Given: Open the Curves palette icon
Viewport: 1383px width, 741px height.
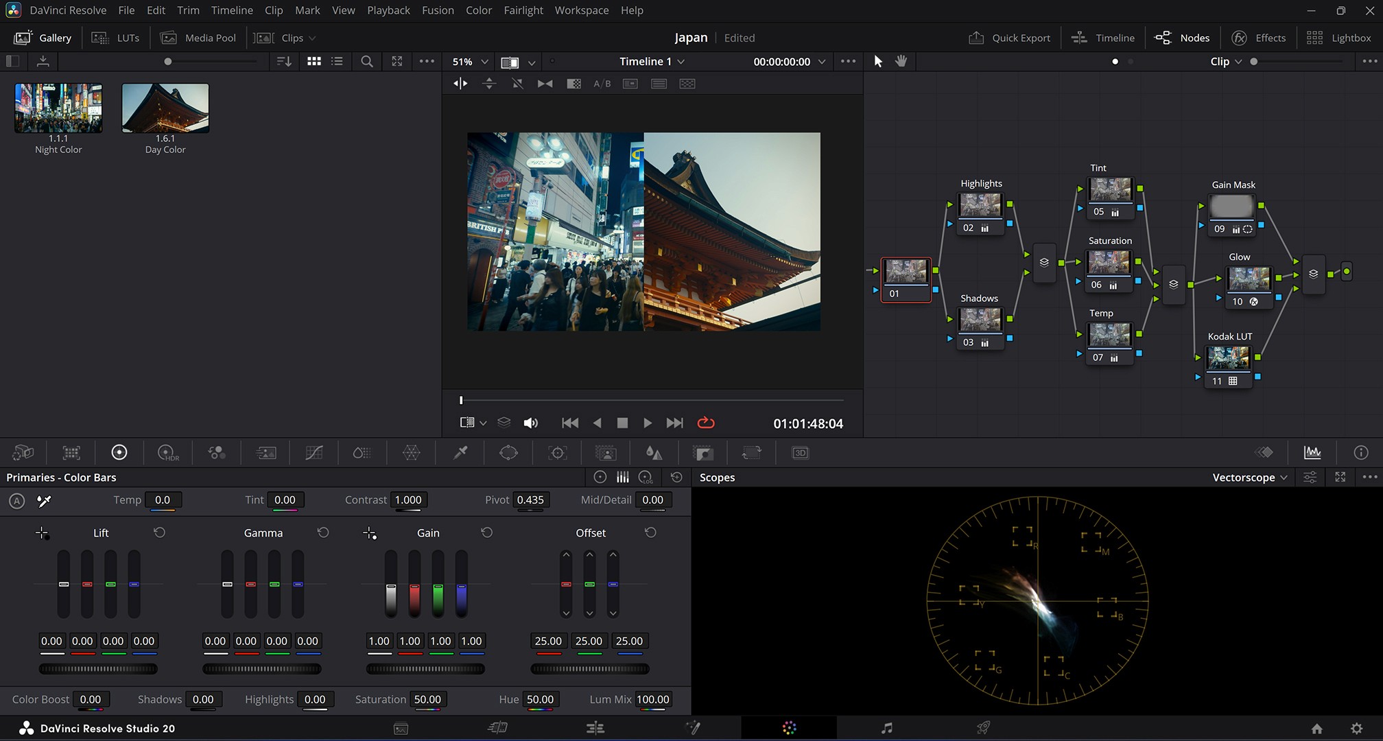Looking at the screenshot, I should [314, 453].
